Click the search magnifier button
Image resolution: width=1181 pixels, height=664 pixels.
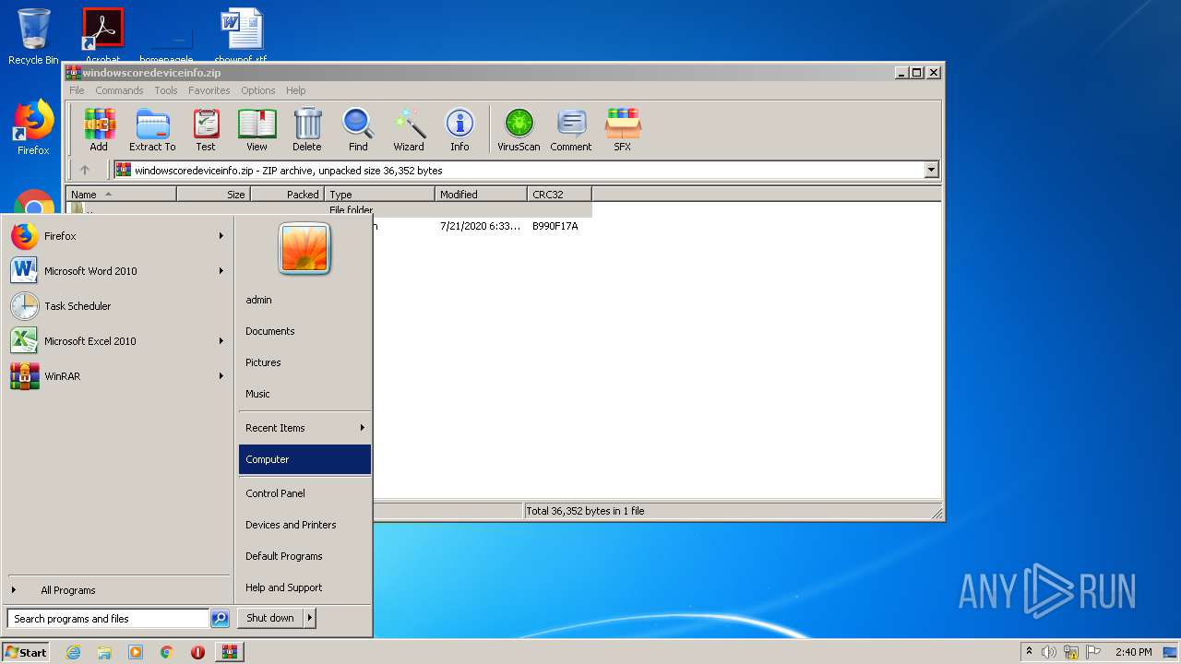pyautogui.click(x=220, y=619)
